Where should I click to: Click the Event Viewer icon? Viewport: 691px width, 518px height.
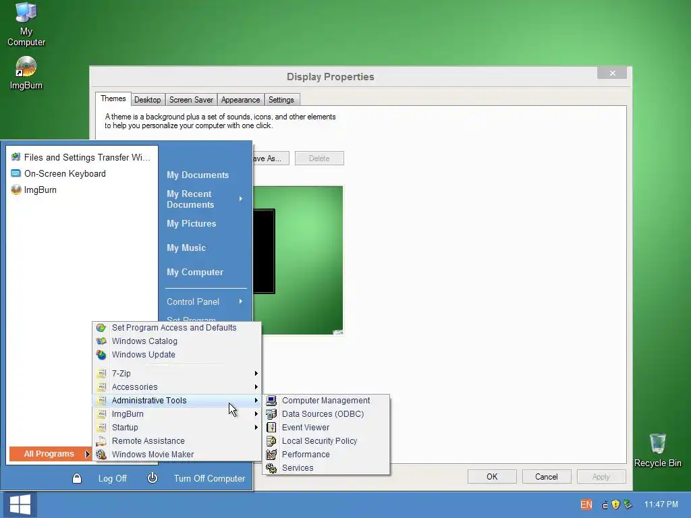[x=271, y=427]
